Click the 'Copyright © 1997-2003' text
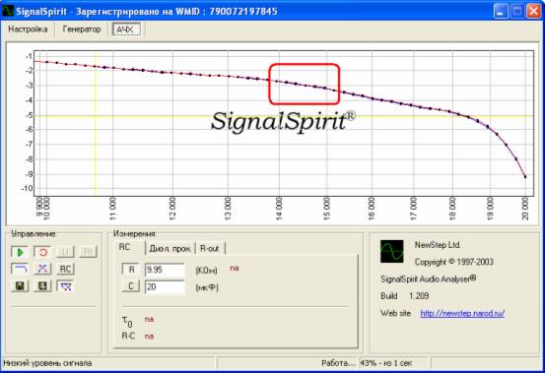 [x=454, y=262]
